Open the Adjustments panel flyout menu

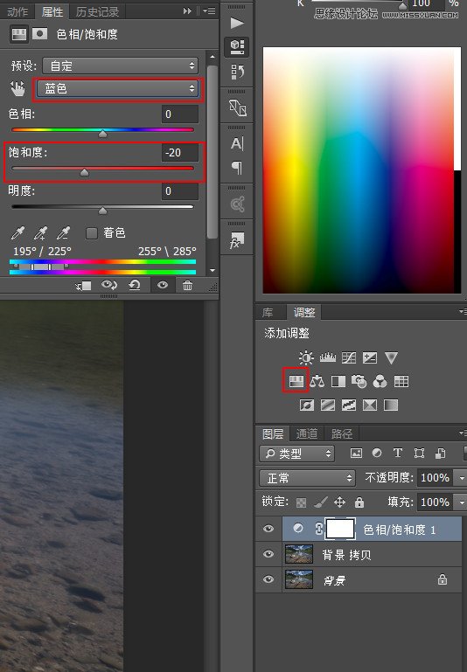pyautogui.click(x=463, y=312)
